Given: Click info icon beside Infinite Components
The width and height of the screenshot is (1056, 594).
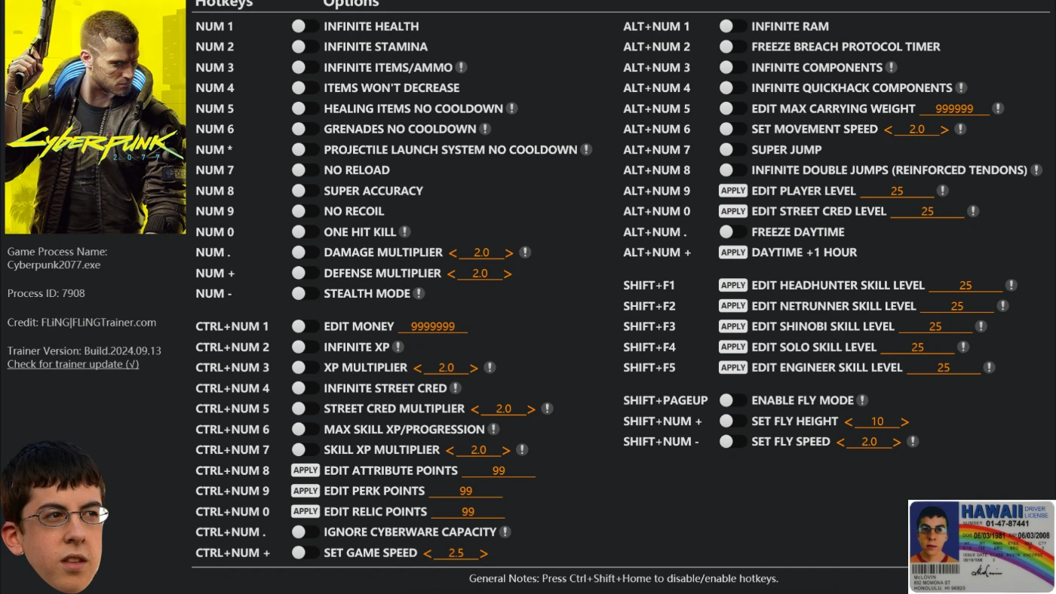Looking at the screenshot, I should point(891,67).
